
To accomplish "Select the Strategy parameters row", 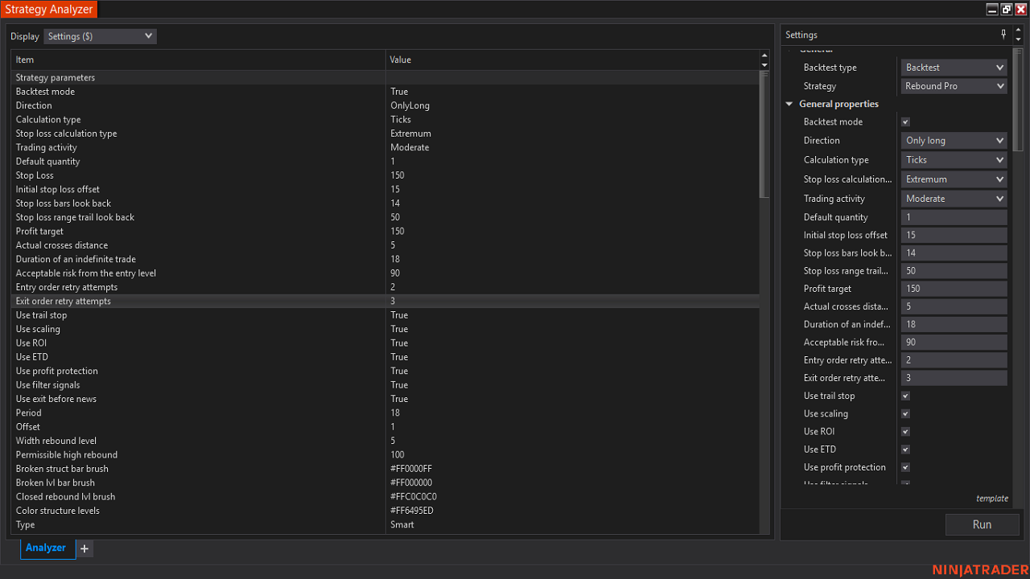I will tap(385, 78).
